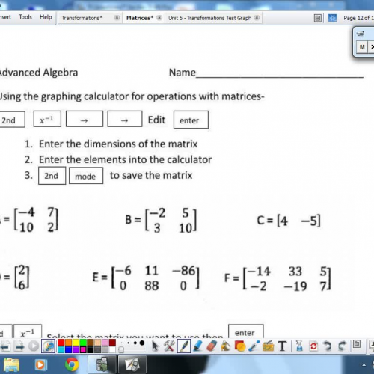Open the Insert Media clapperboard tool
Image resolution: width=374 pixels, height=374 pixels.
268,346
